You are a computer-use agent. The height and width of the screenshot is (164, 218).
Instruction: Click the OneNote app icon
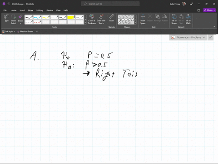click(x=4, y=4)
